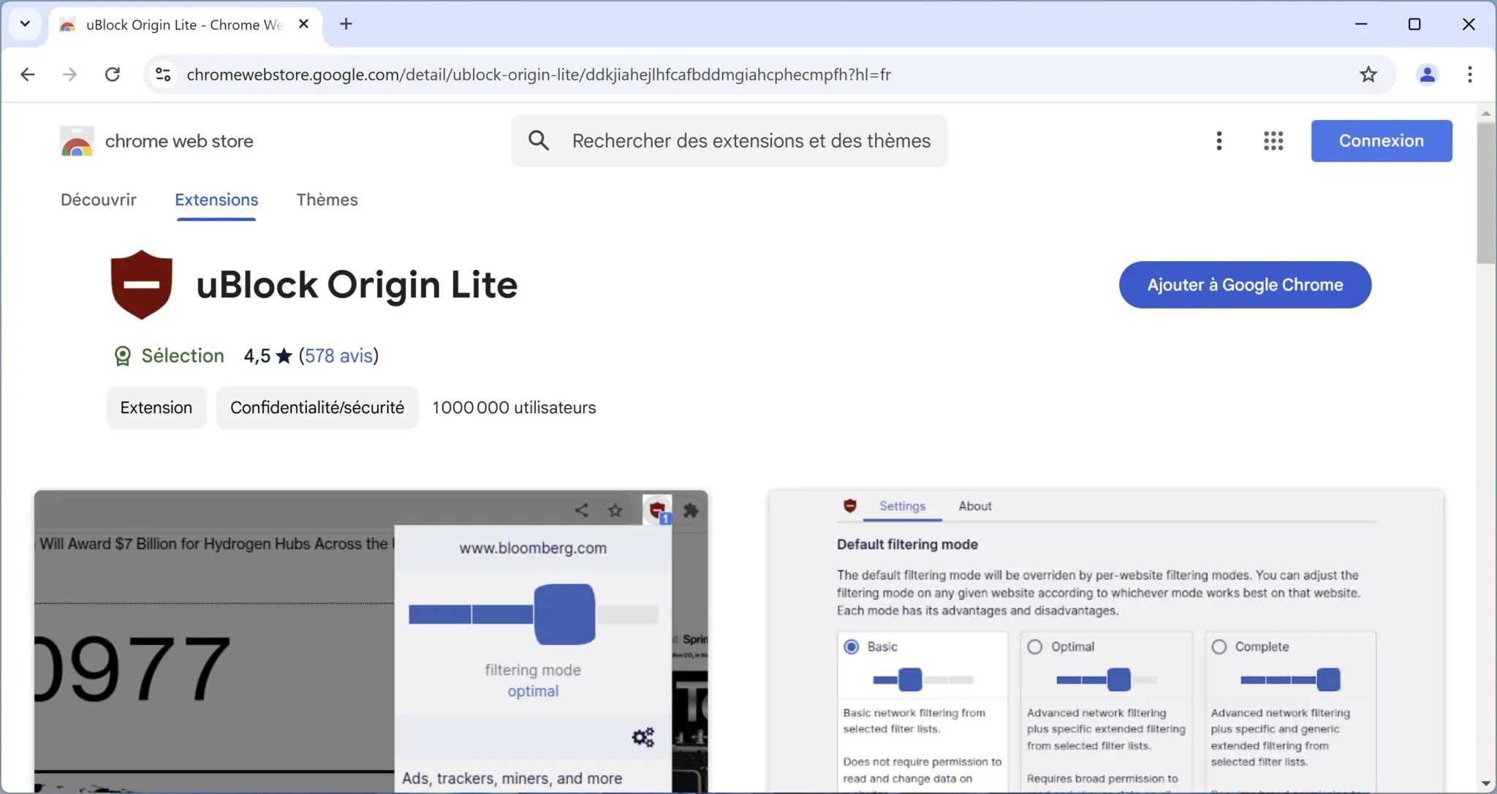This screenshot has height=794, width=1497.
Task: Open the web store three-dot options menu
Action: click(x=1218, y=140)
